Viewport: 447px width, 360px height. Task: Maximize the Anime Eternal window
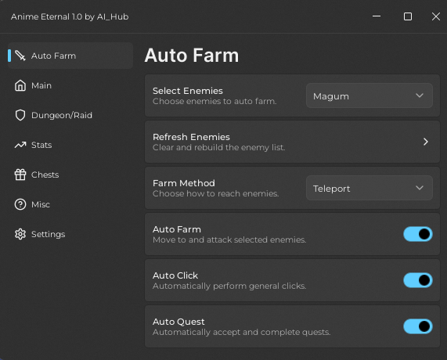408,16
